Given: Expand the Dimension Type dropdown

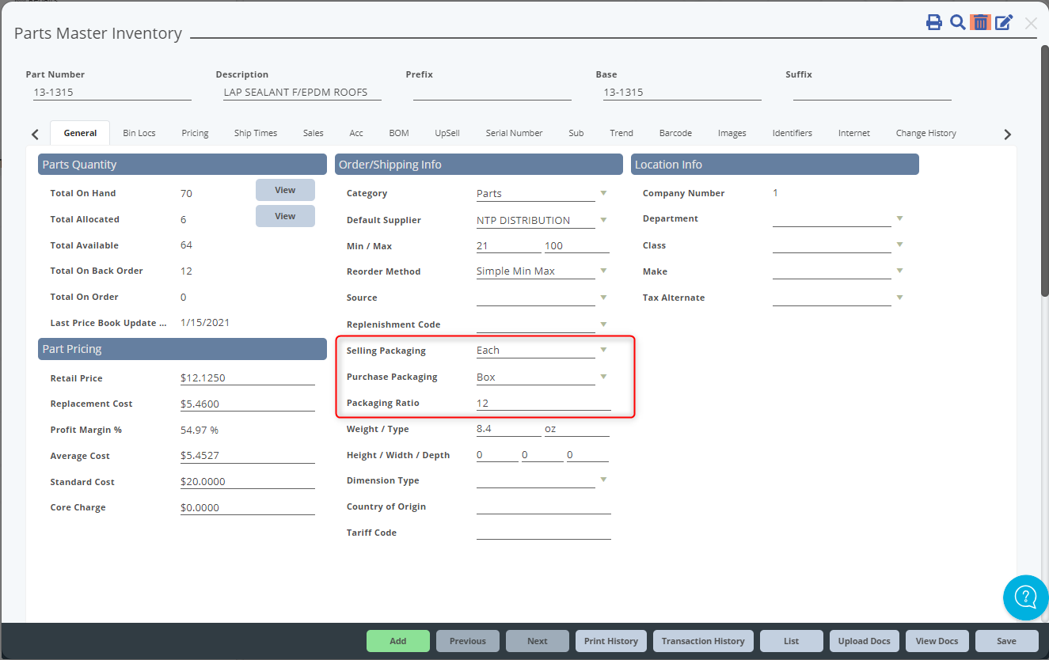Looking at the screenshot, I should tap(603, 480).
